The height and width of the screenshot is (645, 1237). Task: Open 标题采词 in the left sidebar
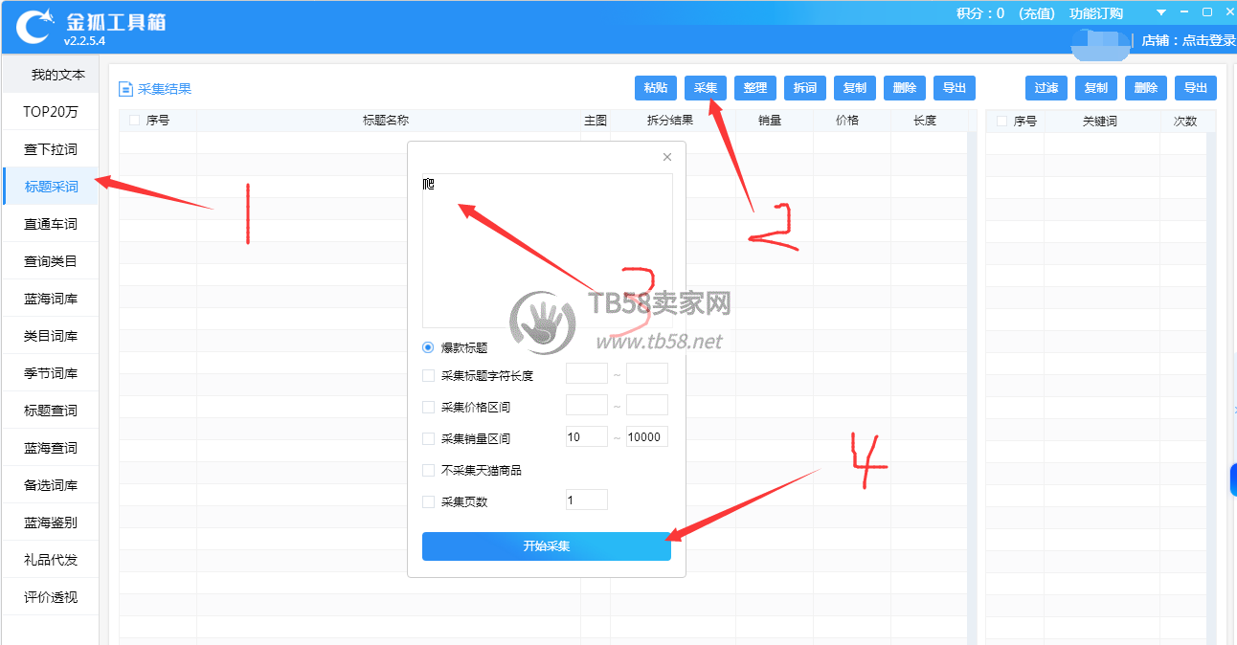pos(52,187)
